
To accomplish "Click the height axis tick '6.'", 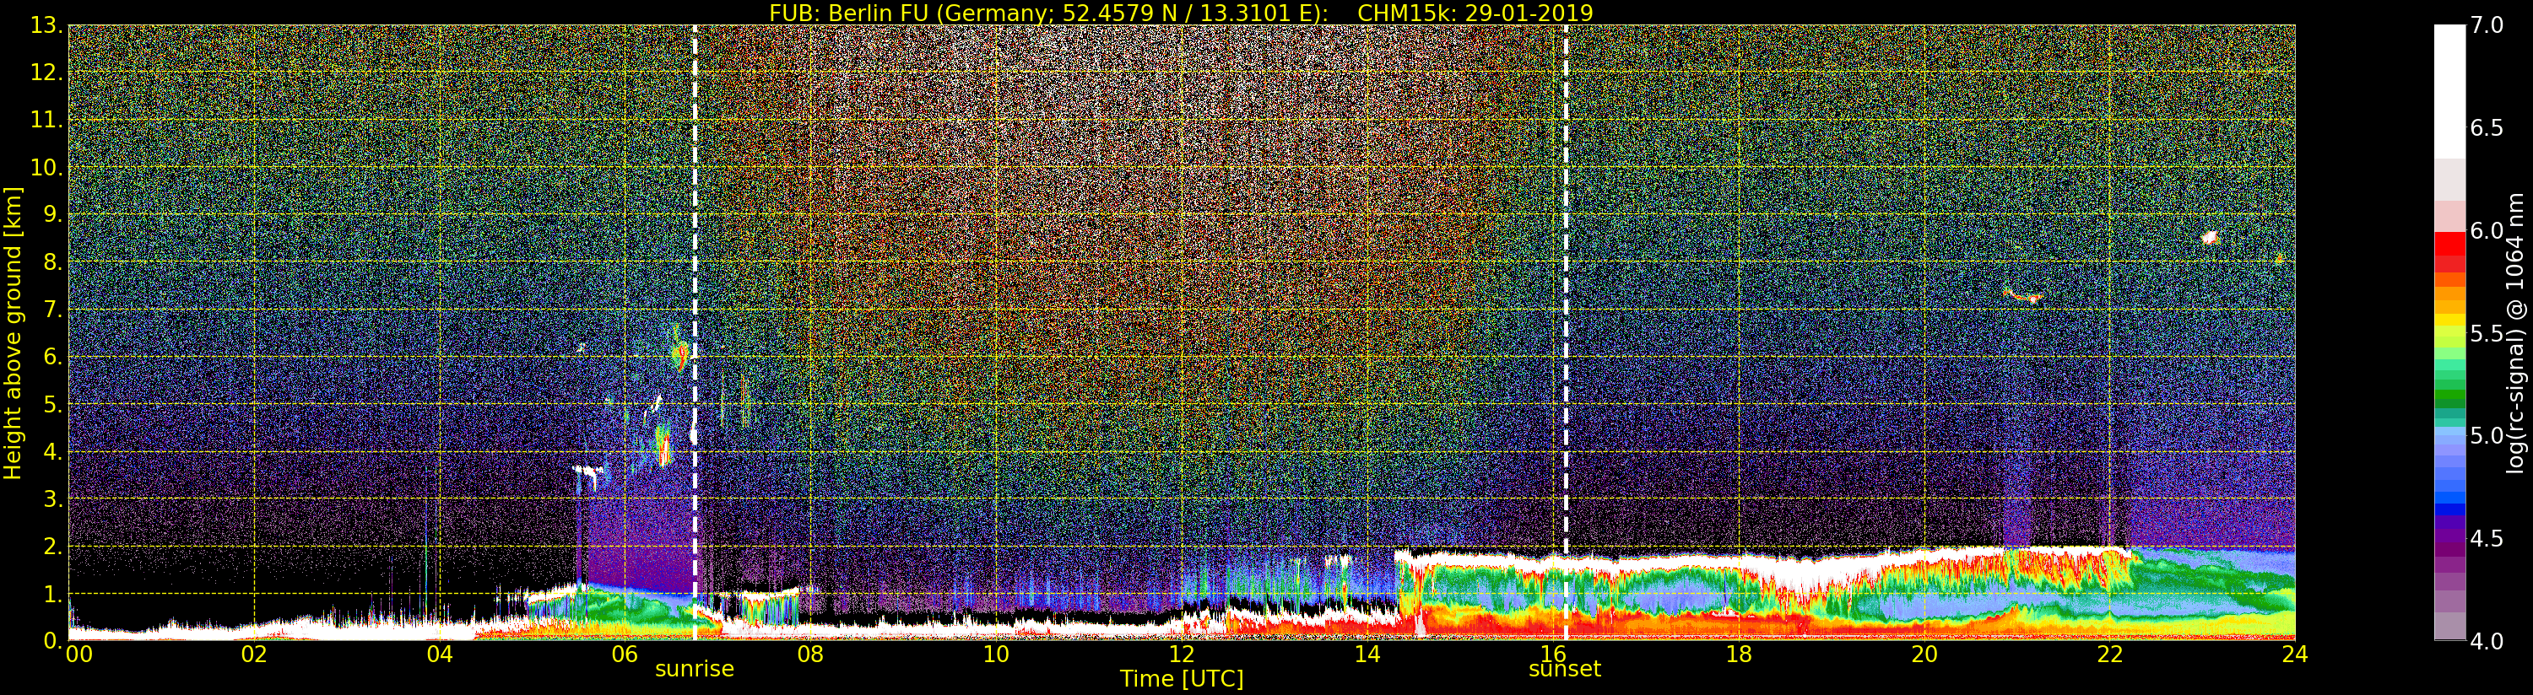I will tap(53, 357).
